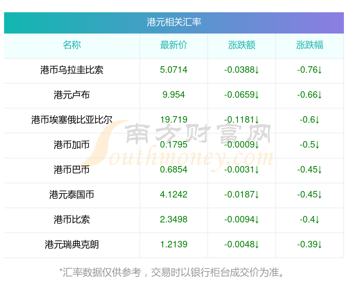
Task: Click the 港币埃塞俄比亚比尔 currency name
Action: (72, 120)
